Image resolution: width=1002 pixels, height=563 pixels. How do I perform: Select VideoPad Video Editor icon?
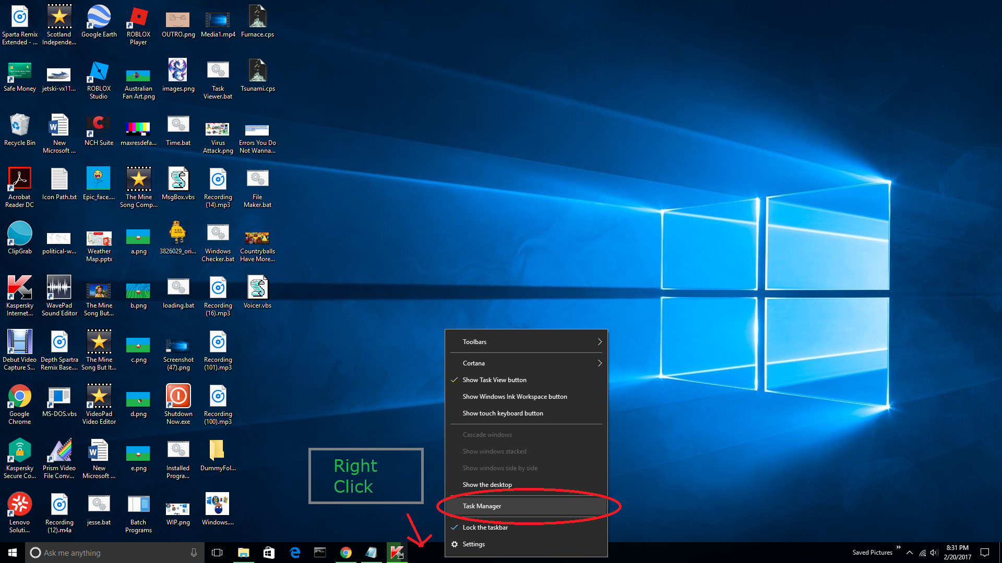(99, 405)
